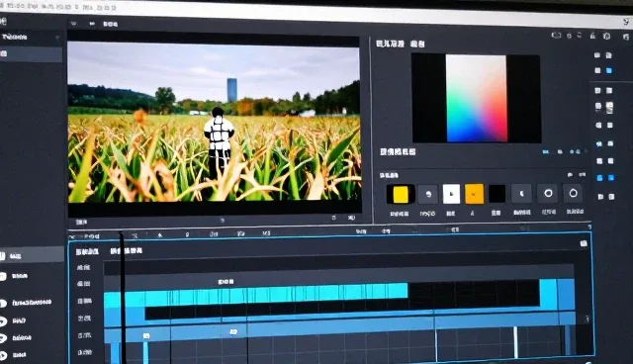The image size is (633, 364).
Task: Toggle the eye icon on the lowest sidebar row
Action: click(3, 356)
